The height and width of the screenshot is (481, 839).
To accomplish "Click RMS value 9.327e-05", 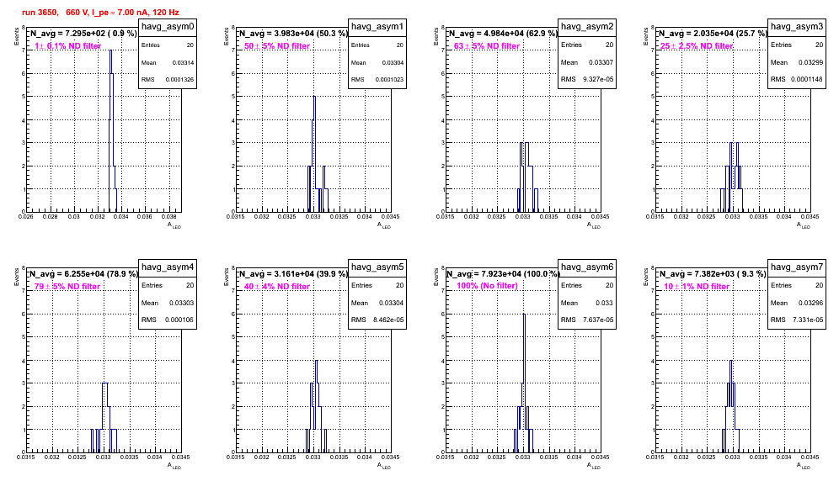I will point(599,80).
